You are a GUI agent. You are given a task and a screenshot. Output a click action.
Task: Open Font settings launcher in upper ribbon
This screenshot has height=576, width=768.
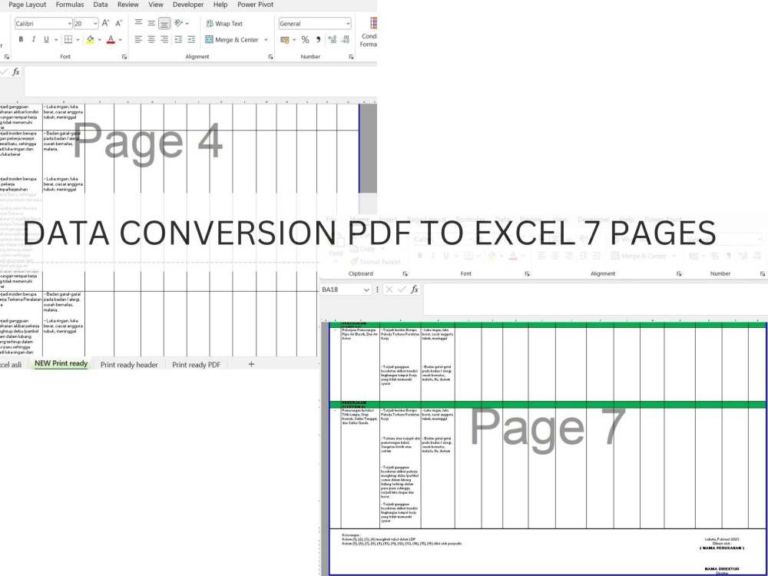pyautogui.click(x=124, y=57)
